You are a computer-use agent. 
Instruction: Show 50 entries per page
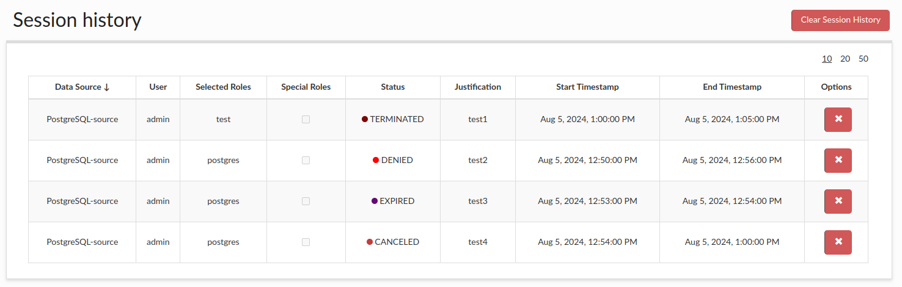click(x=864, y=59)
